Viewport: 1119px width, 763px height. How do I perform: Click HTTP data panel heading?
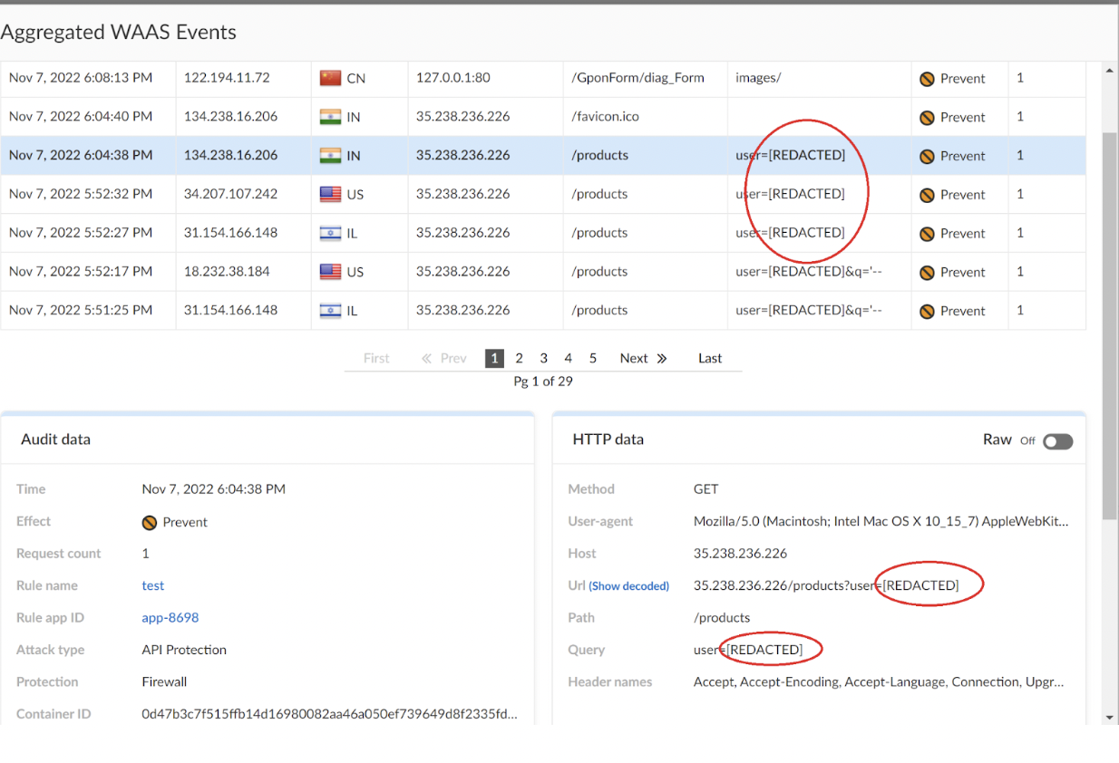[608, 439]
